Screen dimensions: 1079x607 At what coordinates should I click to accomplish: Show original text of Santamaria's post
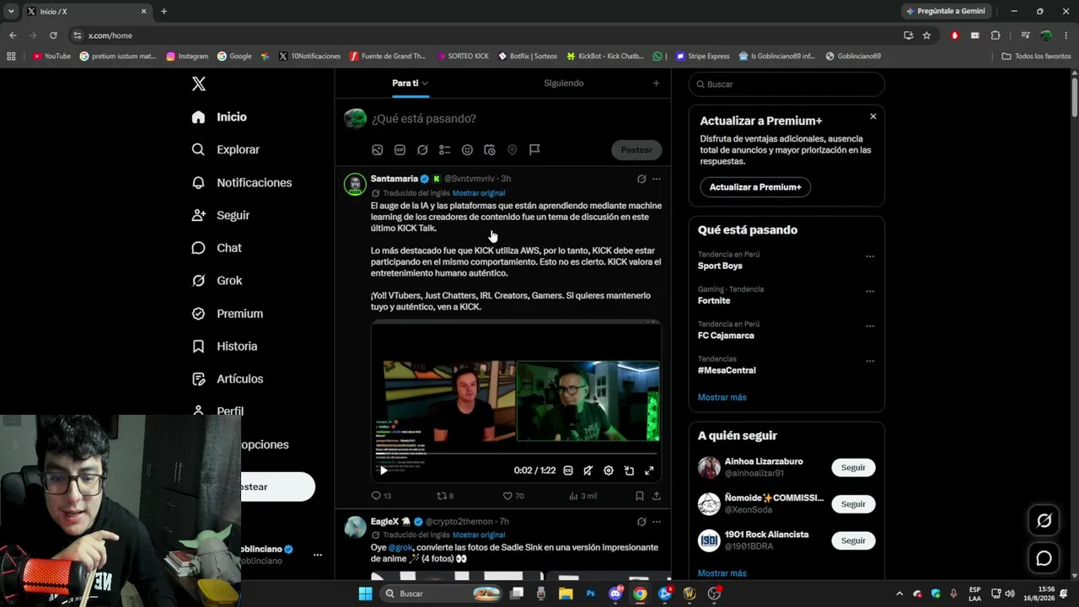tap(479, 193)
